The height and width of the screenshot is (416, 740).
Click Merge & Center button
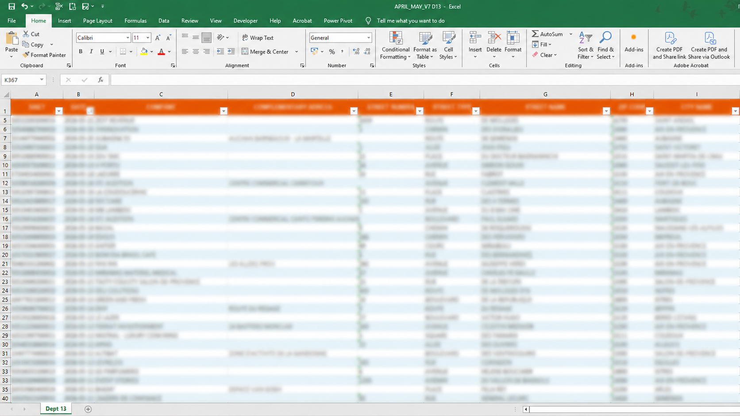pyautogui.click(x=266, y=52)
